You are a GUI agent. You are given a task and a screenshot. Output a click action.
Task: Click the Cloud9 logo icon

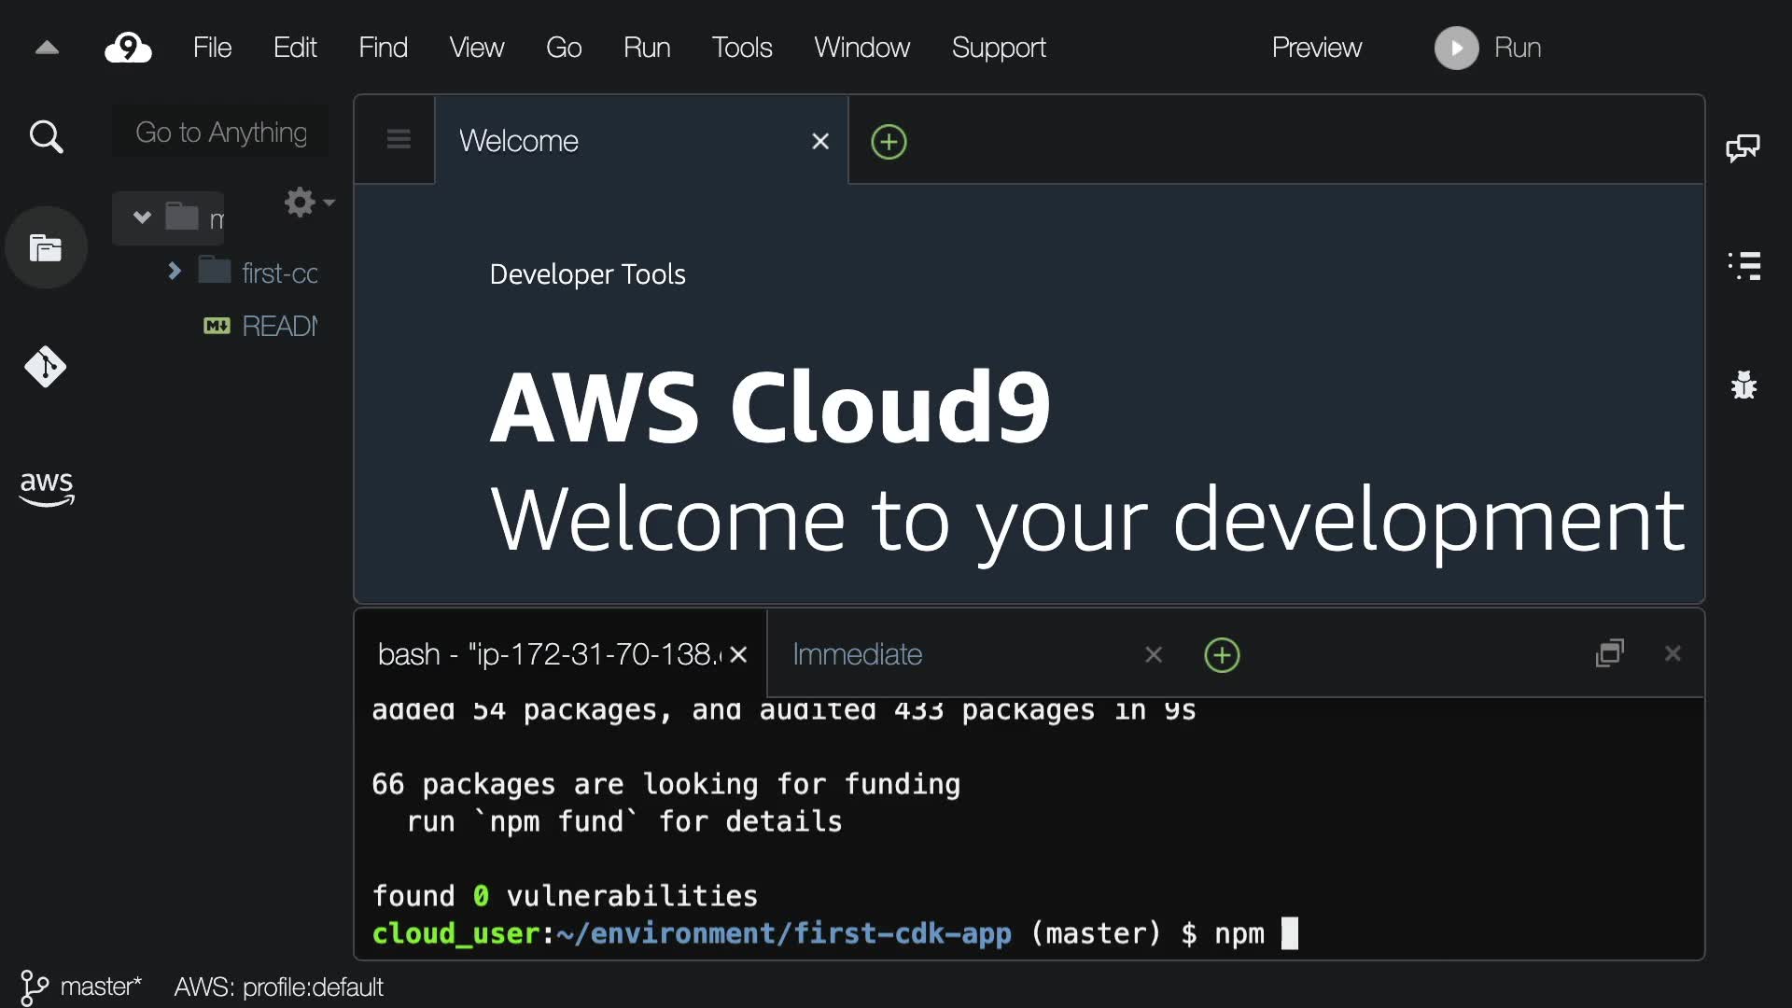point(128,48)
